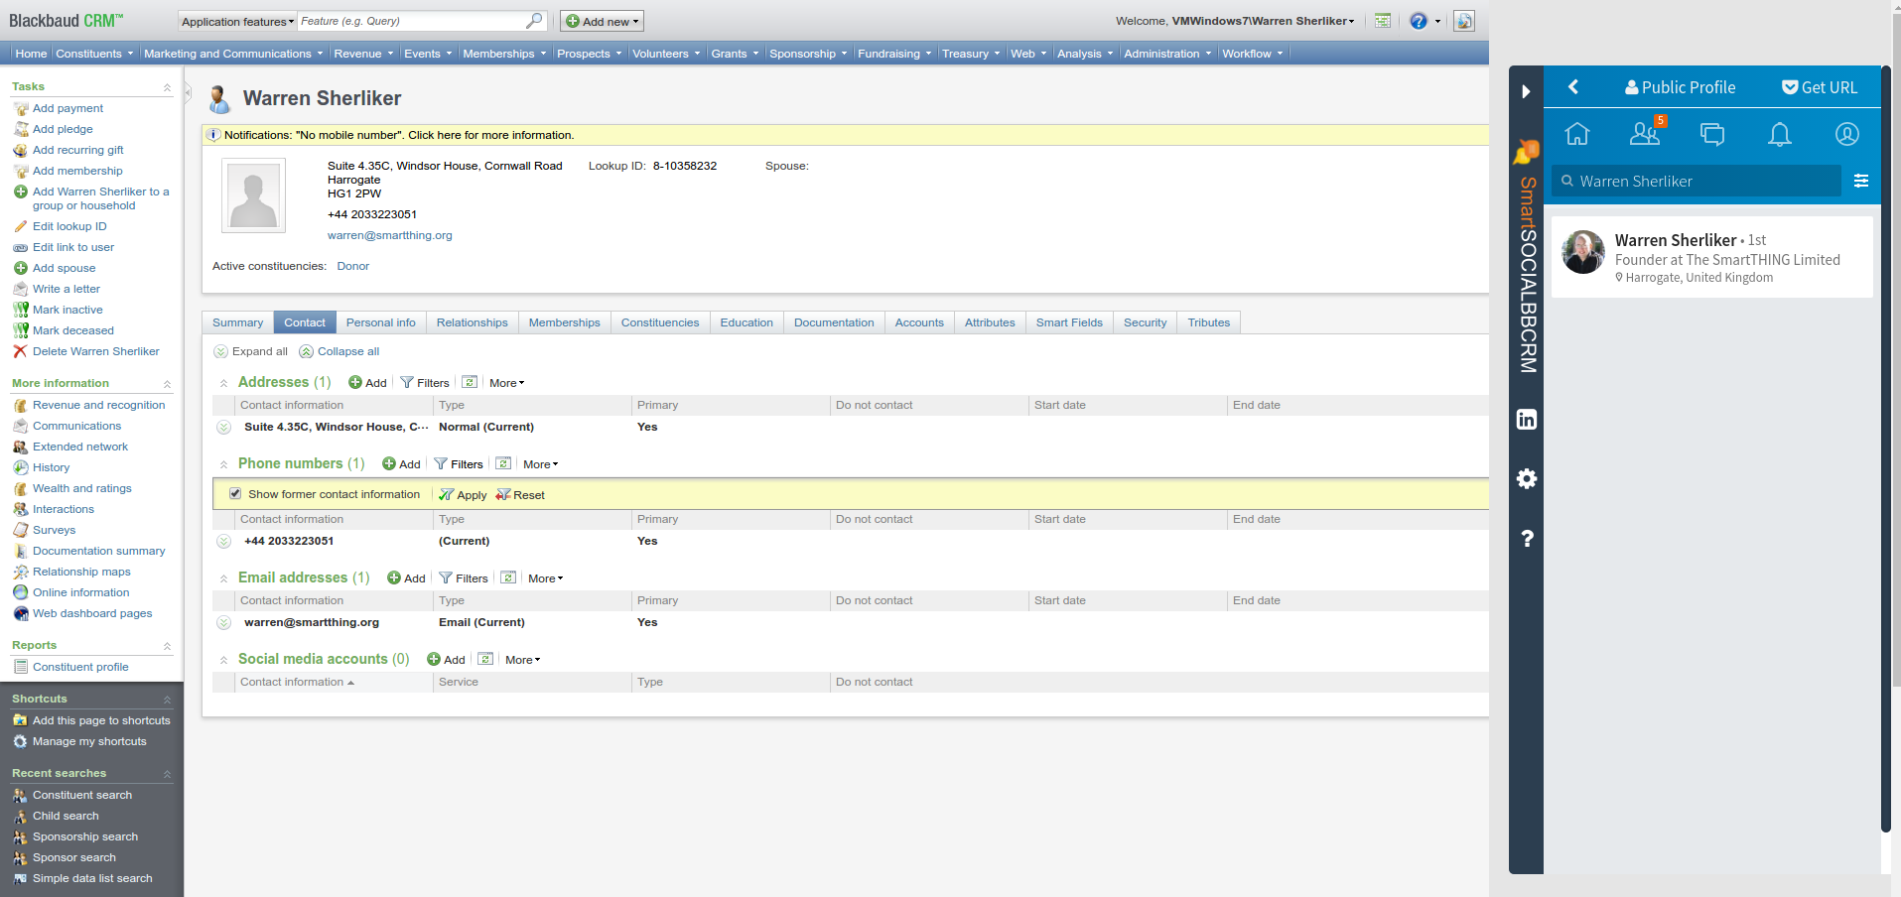Open search filter options icon in SmartSocial
The image size is (1901, 897).
tap(1861, 181)
